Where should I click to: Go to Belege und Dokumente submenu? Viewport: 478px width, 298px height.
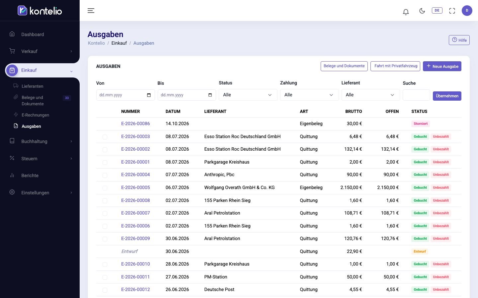(x=33, y=101)
